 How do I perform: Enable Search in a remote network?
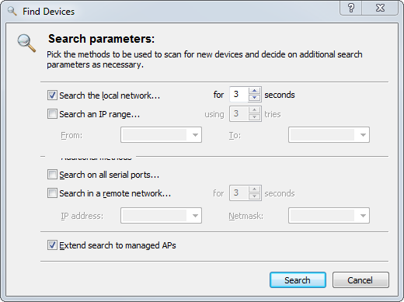52,193
